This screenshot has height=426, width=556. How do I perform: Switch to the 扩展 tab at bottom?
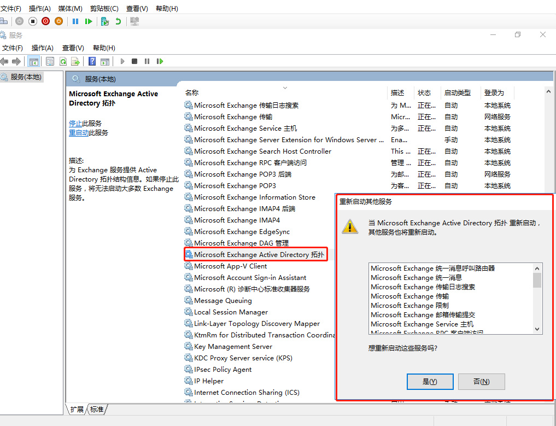(x=77, y=410)
